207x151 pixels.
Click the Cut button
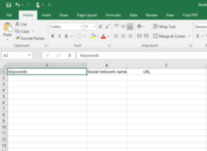pos(21,24)
